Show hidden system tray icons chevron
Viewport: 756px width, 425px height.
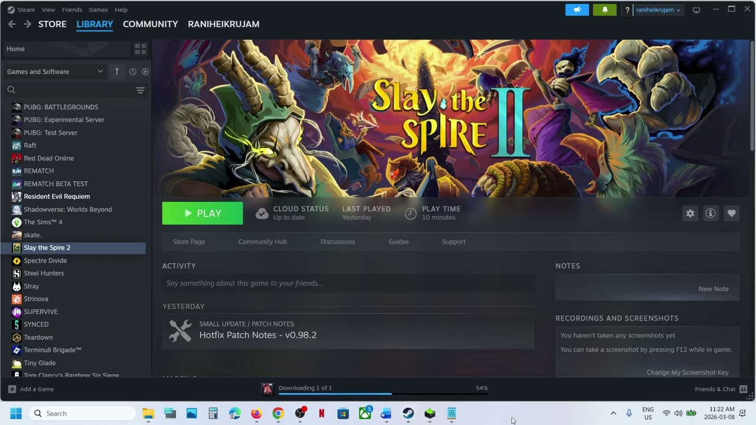[x=613, y=413]
